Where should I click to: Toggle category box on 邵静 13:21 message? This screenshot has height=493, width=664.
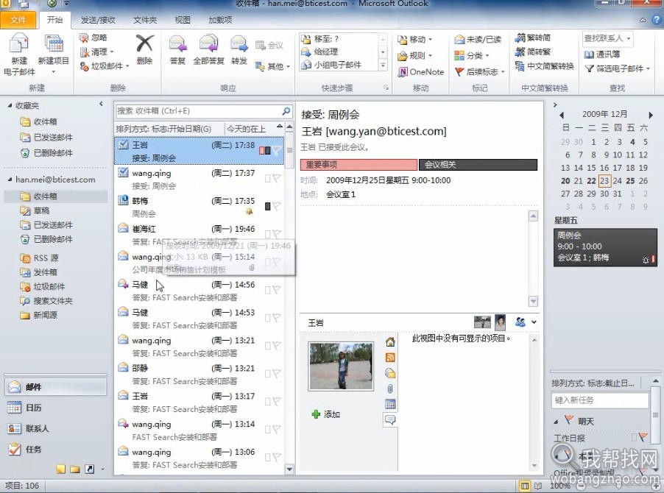pyautogui.click(x=267, y=374)
